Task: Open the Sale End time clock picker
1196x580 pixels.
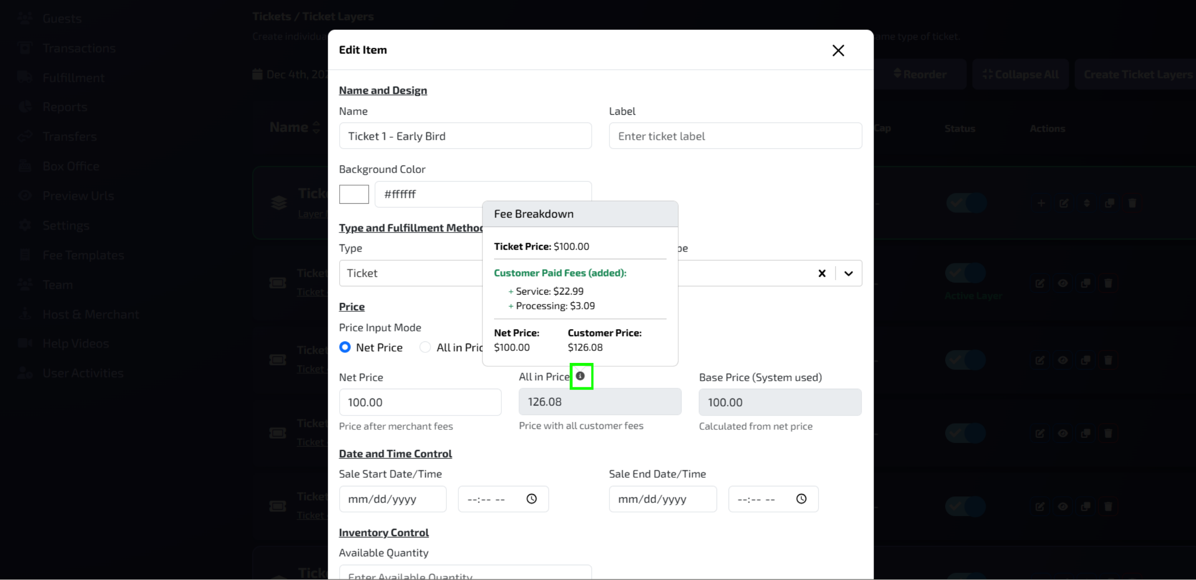Action: tap(801, 499)
